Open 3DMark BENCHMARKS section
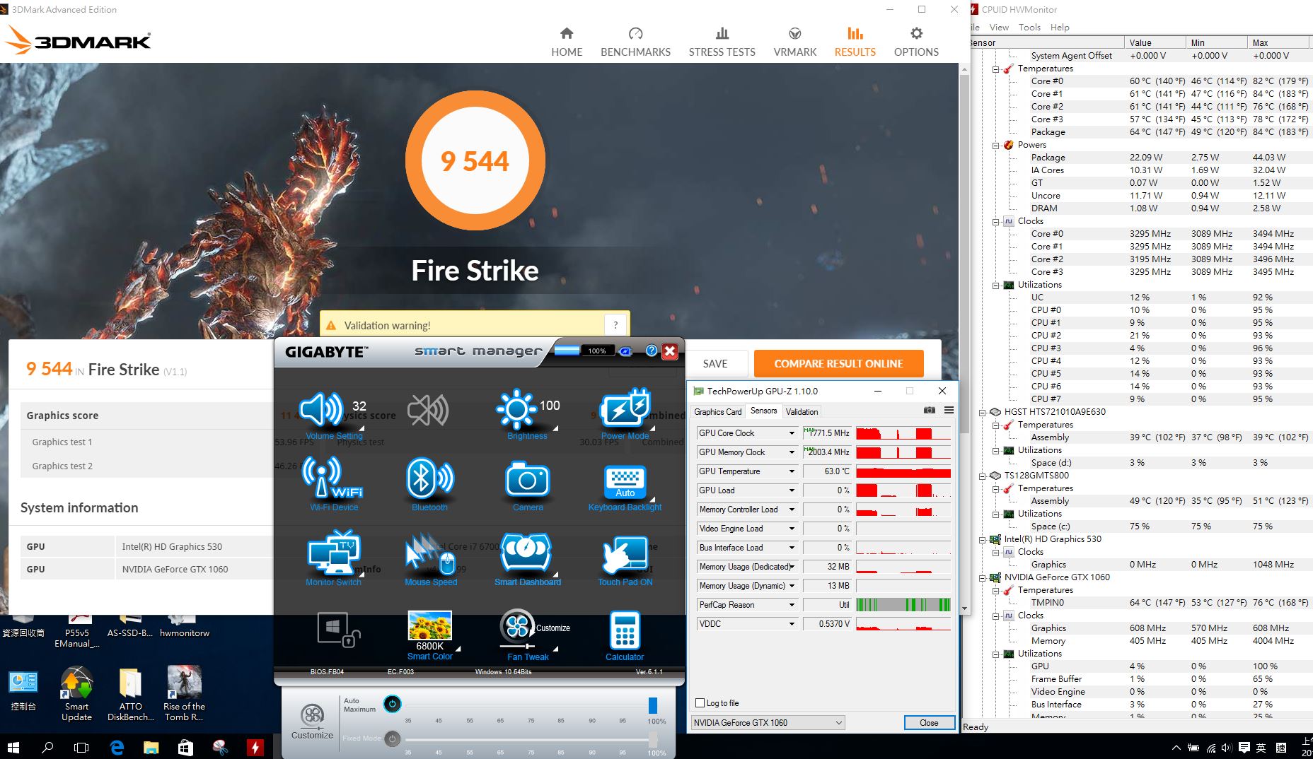Viewport: 1313px width, 759px height. [x=635, y=42]
